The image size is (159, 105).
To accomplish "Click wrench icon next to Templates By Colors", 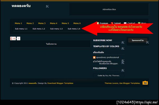I will pos(123,49).
